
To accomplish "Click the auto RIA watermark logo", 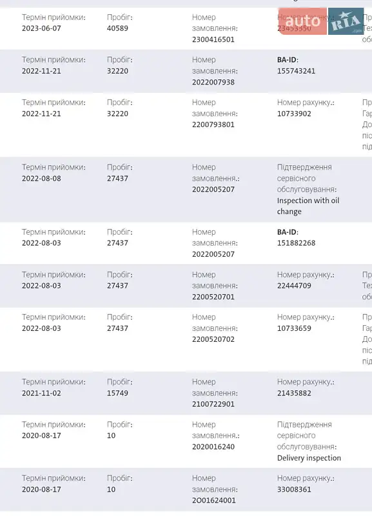I will coord(321,21).
